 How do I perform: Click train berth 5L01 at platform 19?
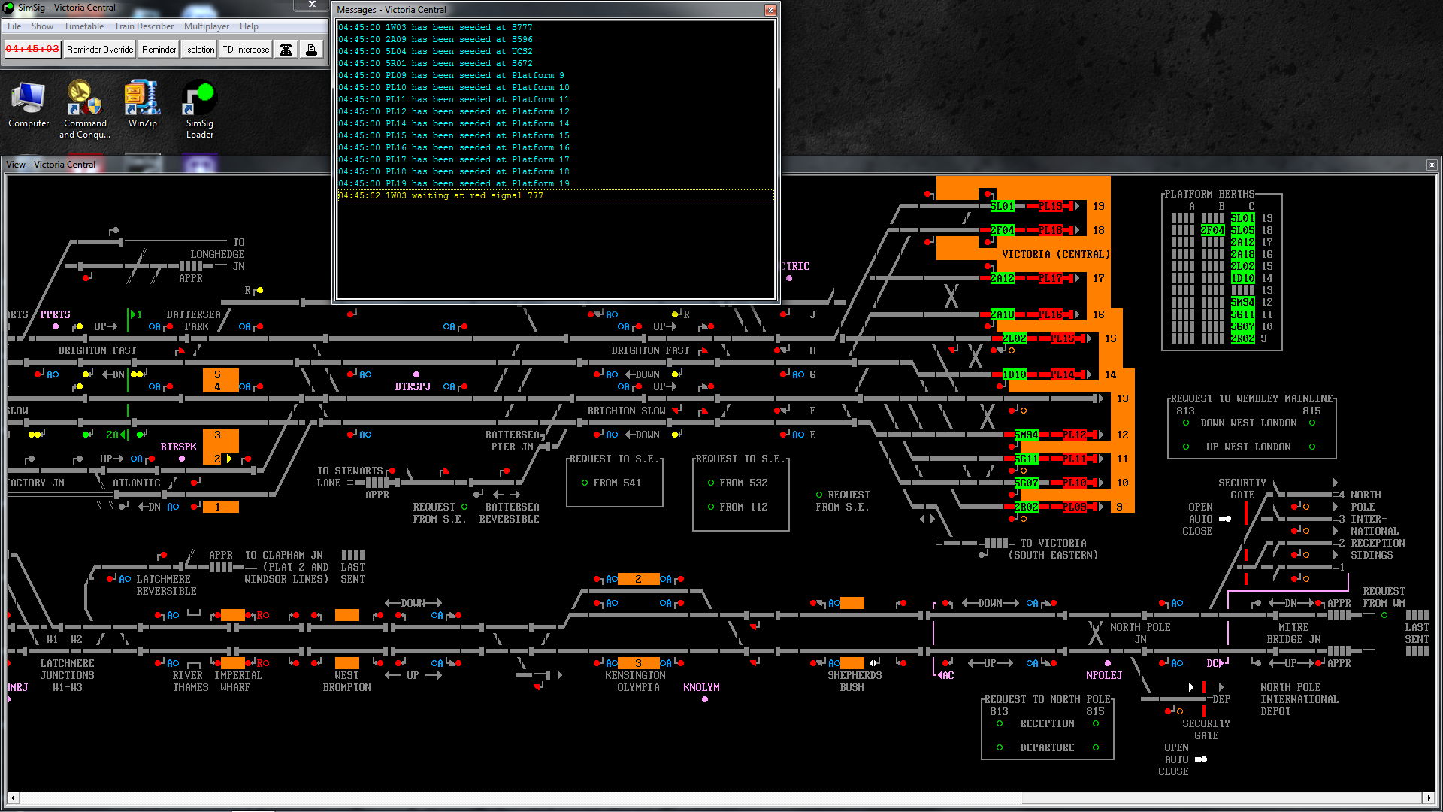point(1002,206)
